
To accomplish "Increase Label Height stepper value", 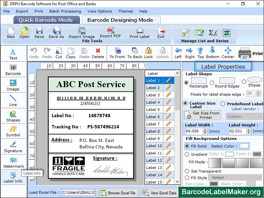I will click(x=249, y=130).
